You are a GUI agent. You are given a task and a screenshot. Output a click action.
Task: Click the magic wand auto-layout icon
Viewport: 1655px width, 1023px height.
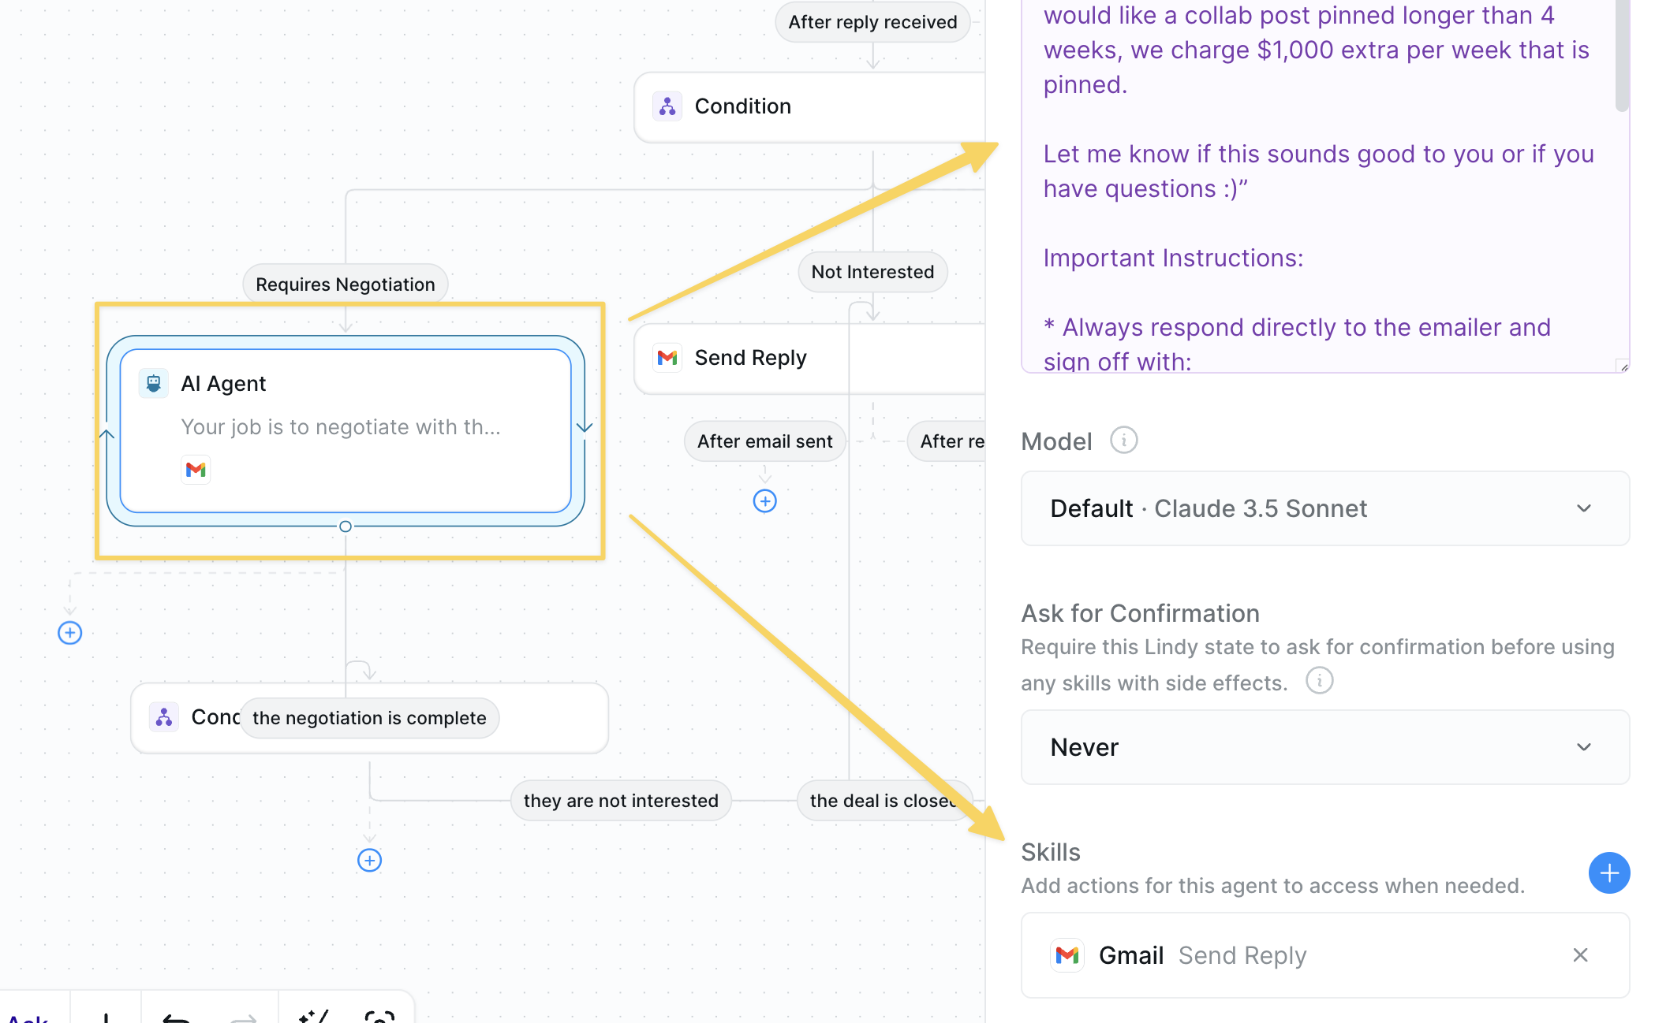(x=314, y=1015)
